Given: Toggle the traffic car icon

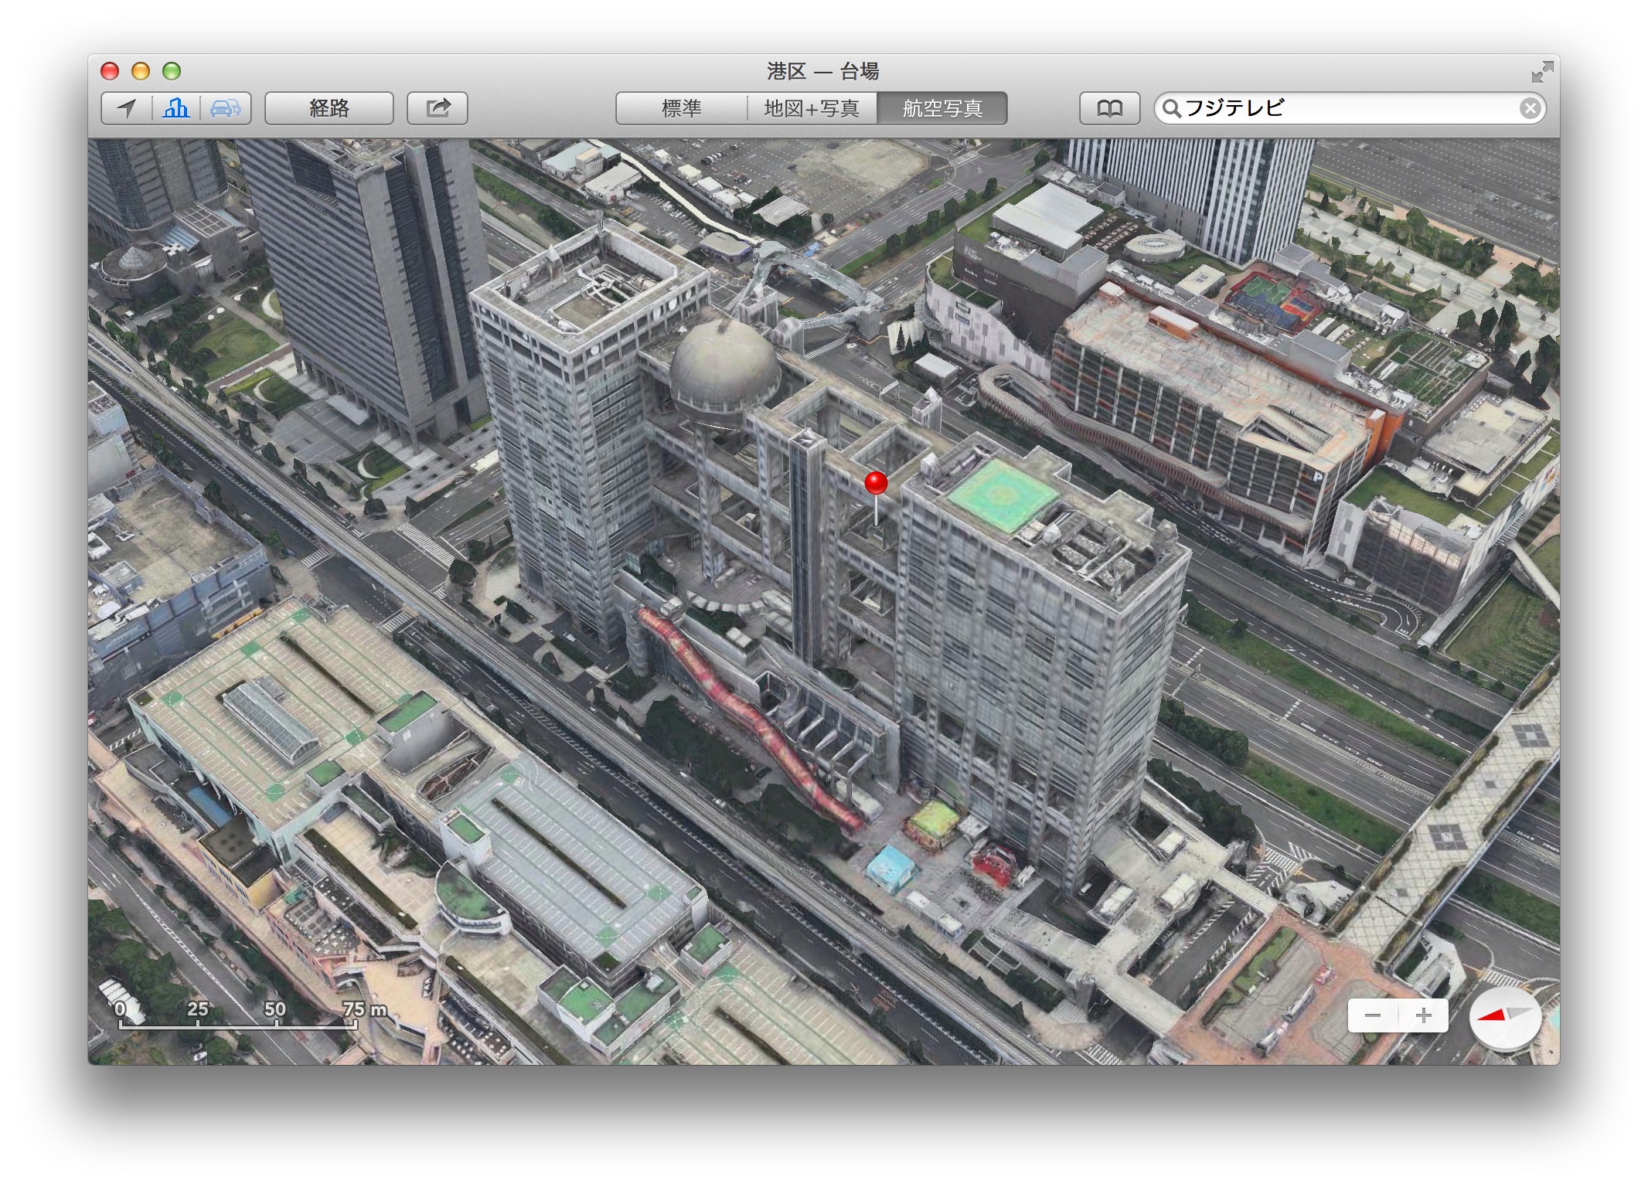Looking at the screenshot, I should [225, 108].
